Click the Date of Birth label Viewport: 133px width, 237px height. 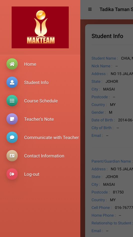click(103, 120)
